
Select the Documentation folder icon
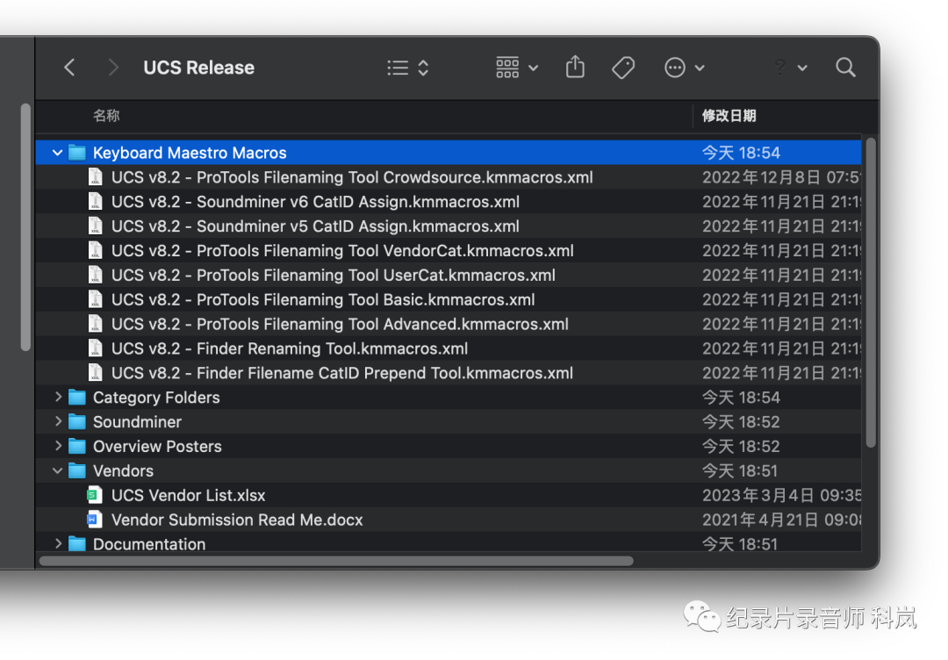(x=76, y=543)
